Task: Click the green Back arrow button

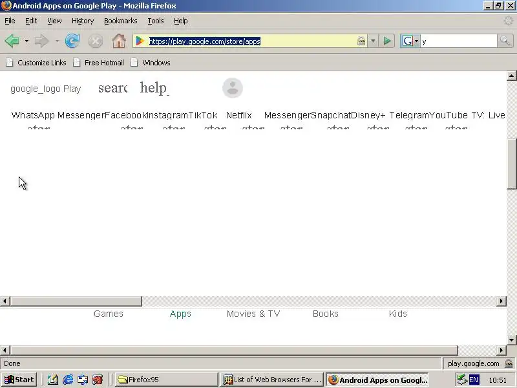Action: (12, 41)
